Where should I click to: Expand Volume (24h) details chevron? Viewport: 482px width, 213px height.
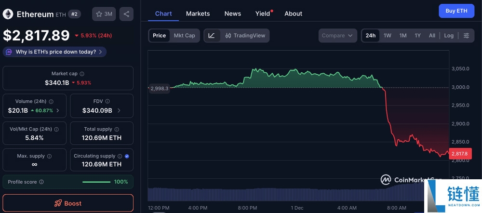(58, 110)
